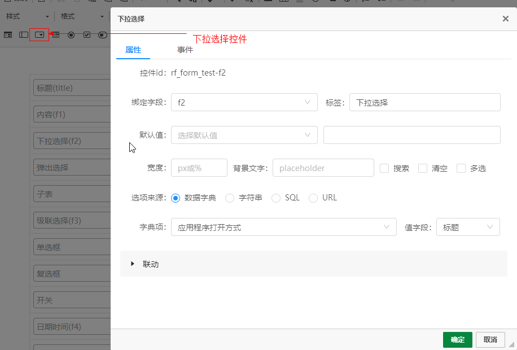Select the checkbox control icon
Screen dimensions: 517x350
[x=87, y=35]
